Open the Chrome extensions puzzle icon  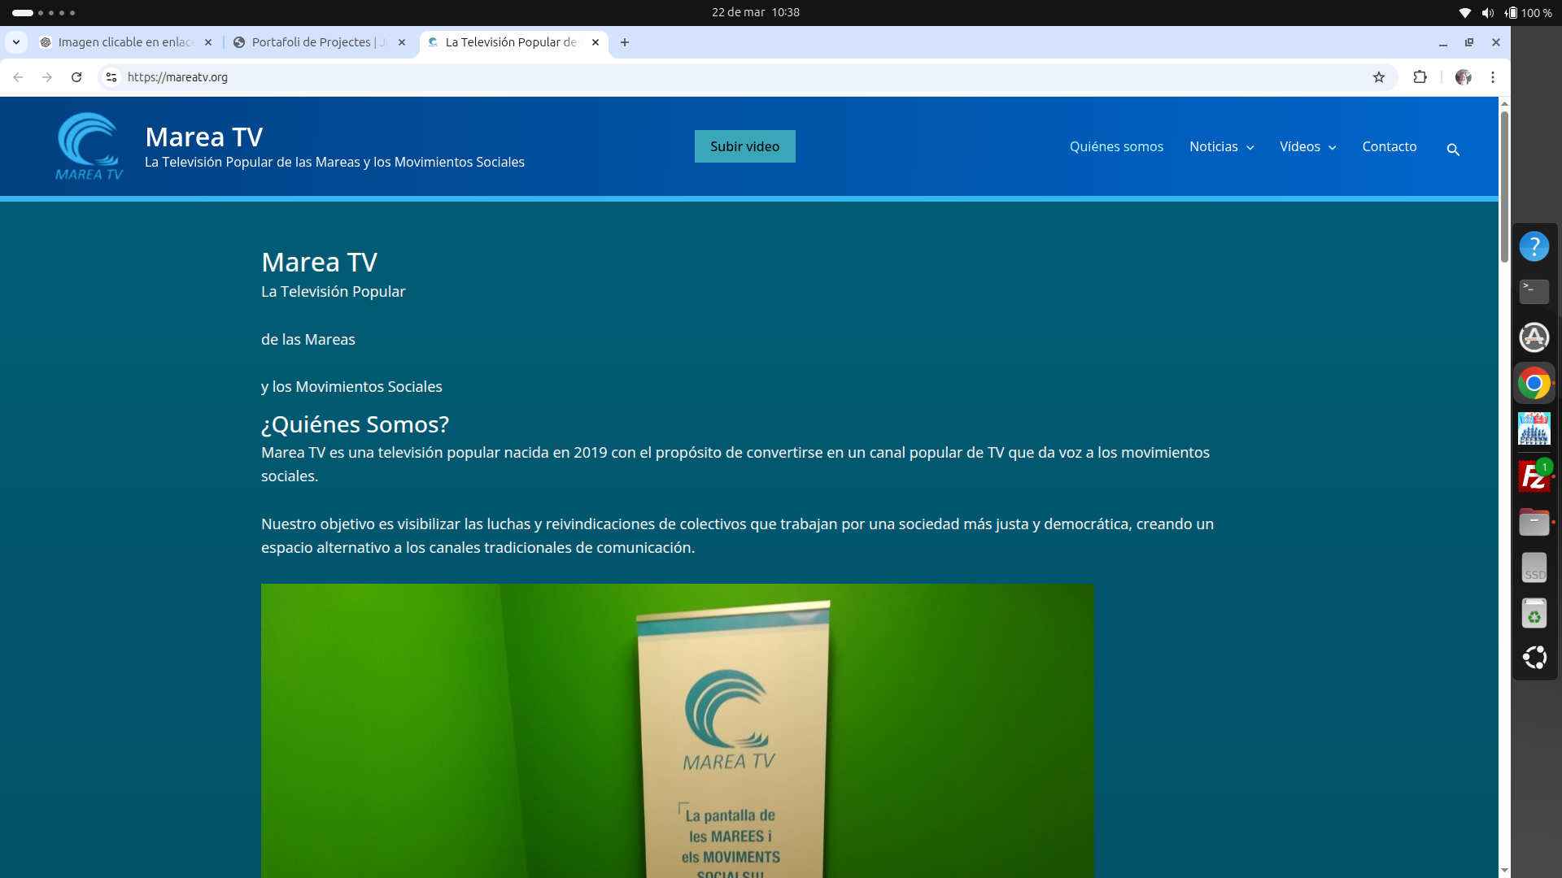click(1420, 77)
